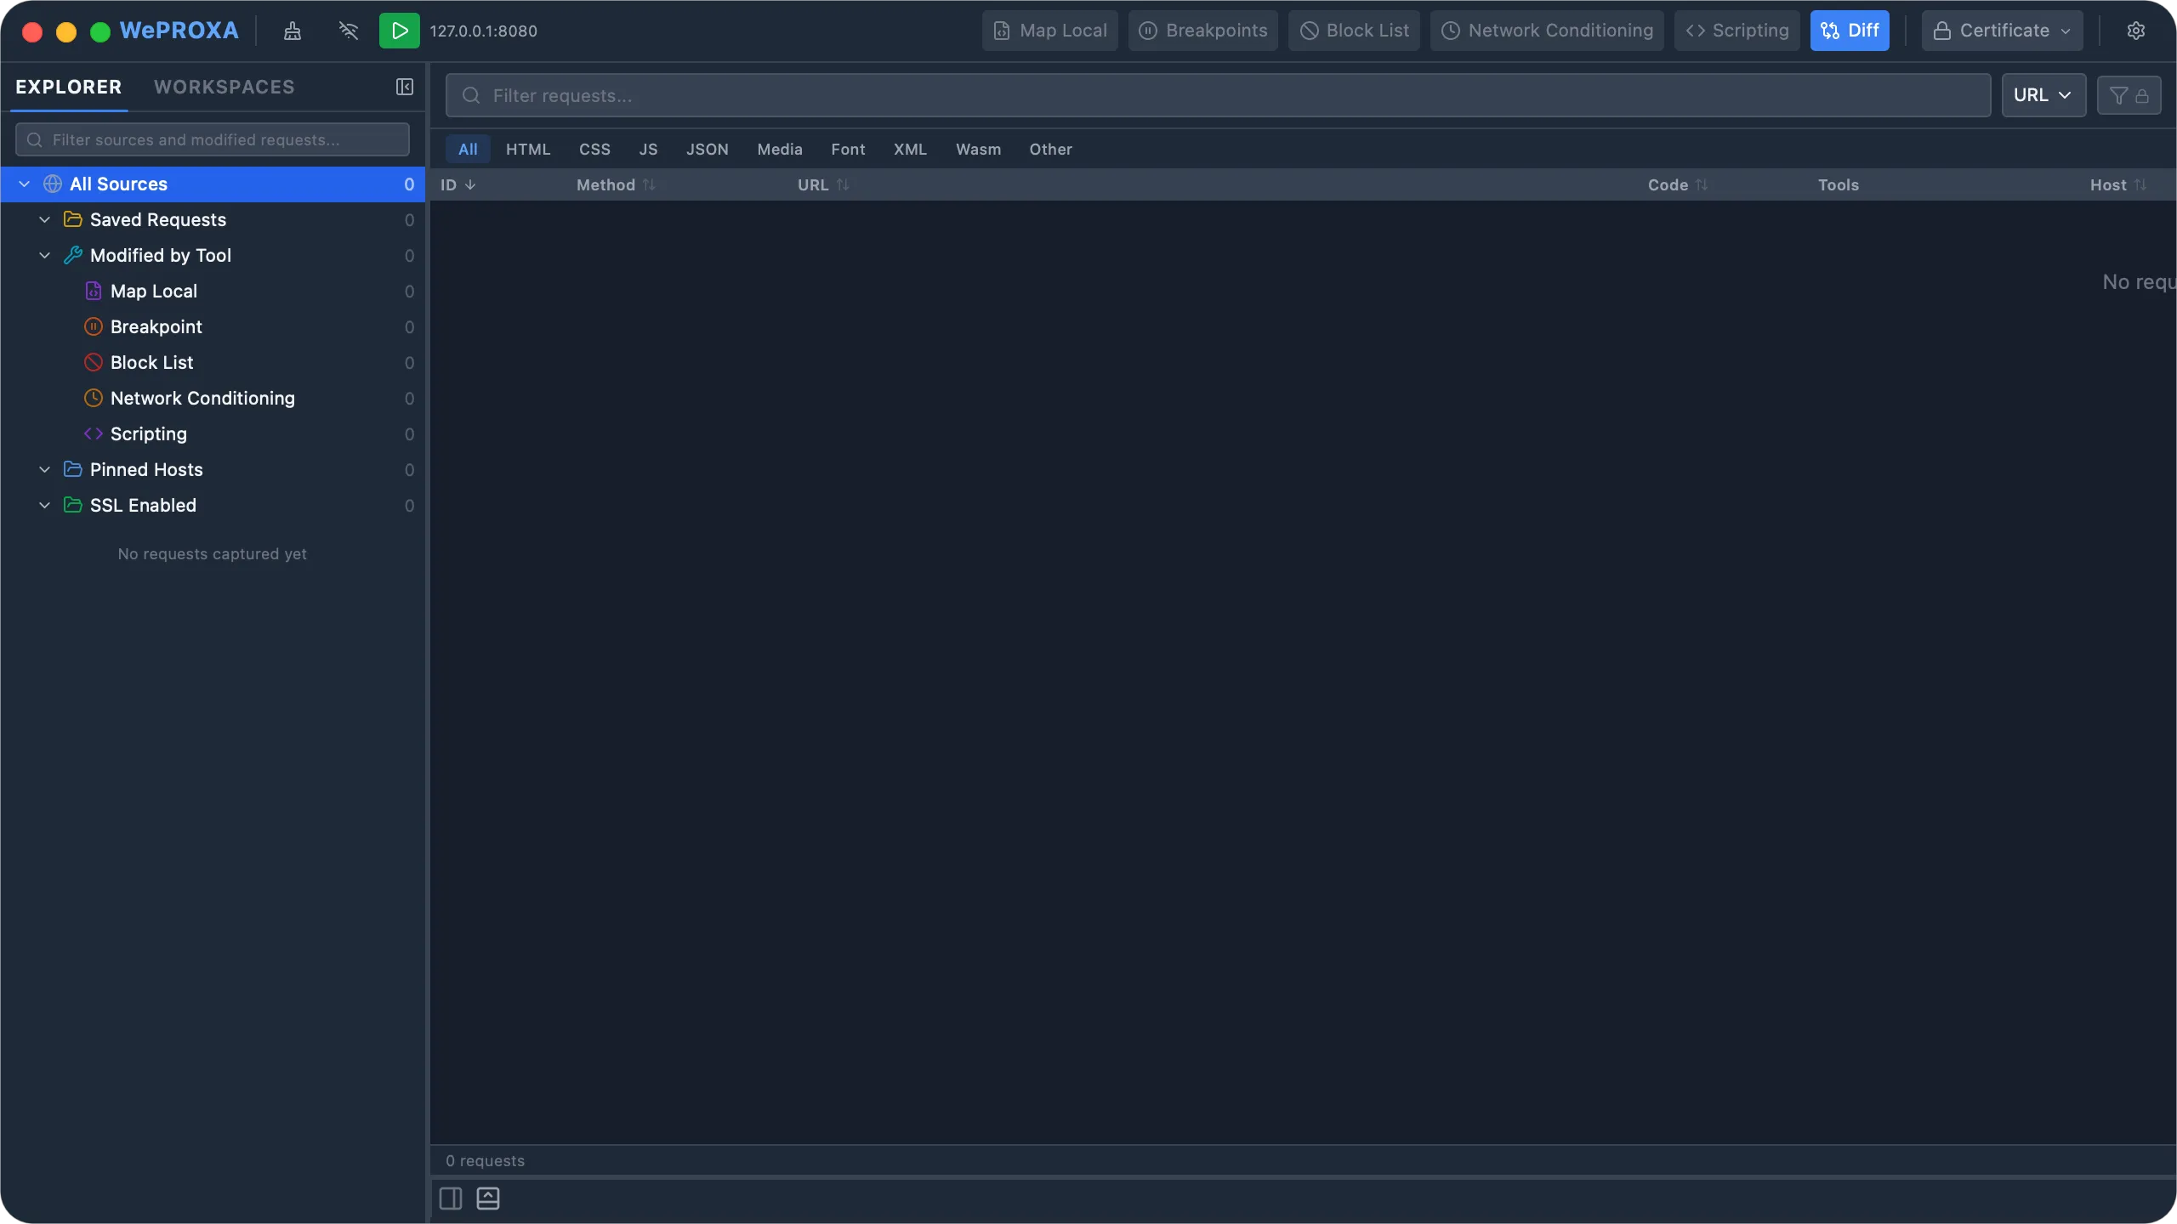Open Network Conditioning in the toolbar
This screenshot has width=2177, height=1224.
coord(1547,31)
